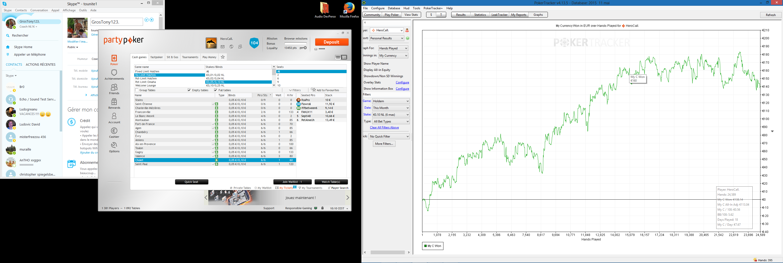Open the Hud menu in PokerTracker

[x=406, y=8]
